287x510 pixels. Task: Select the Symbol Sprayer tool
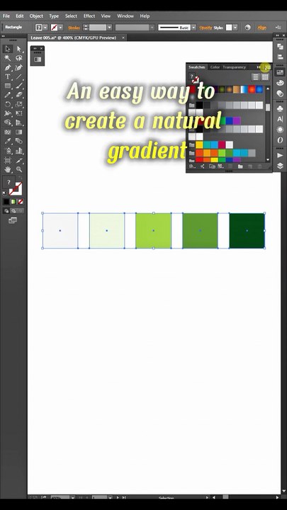point(8,151)
